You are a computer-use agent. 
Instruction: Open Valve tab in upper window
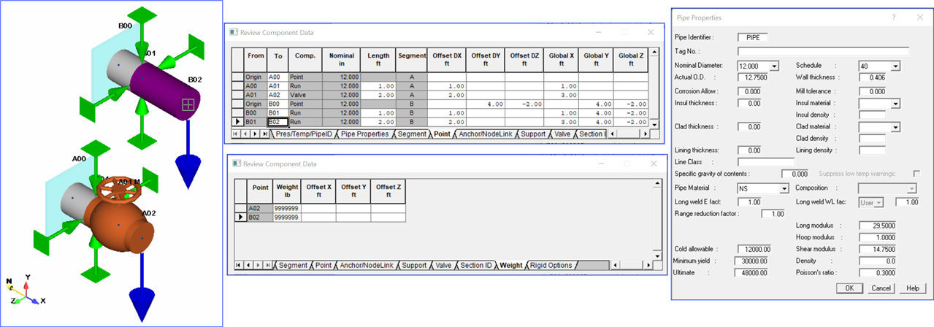(562, 134)
